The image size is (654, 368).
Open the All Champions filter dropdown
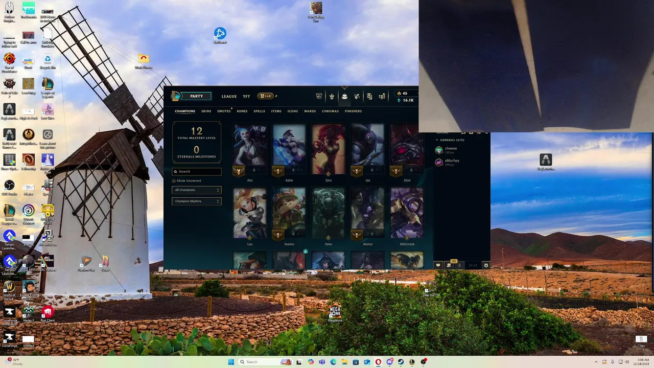point(196,190)
